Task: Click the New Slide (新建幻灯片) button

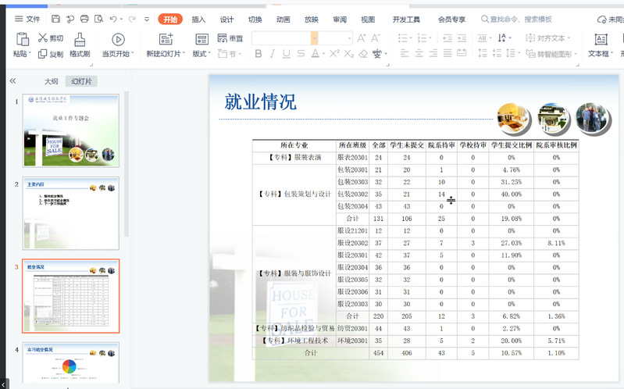Action: click(x=166, y=45)
